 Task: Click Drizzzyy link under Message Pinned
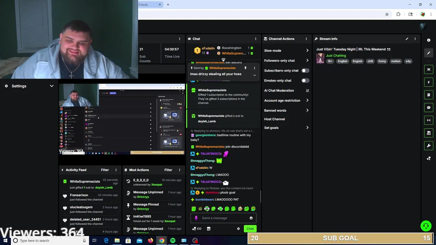pos(143,209)
